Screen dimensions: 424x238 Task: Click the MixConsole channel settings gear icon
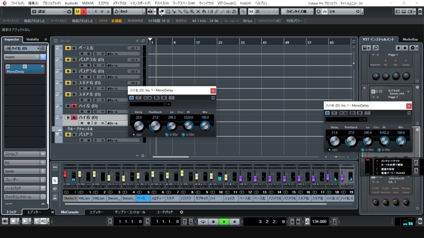point(182,212)
